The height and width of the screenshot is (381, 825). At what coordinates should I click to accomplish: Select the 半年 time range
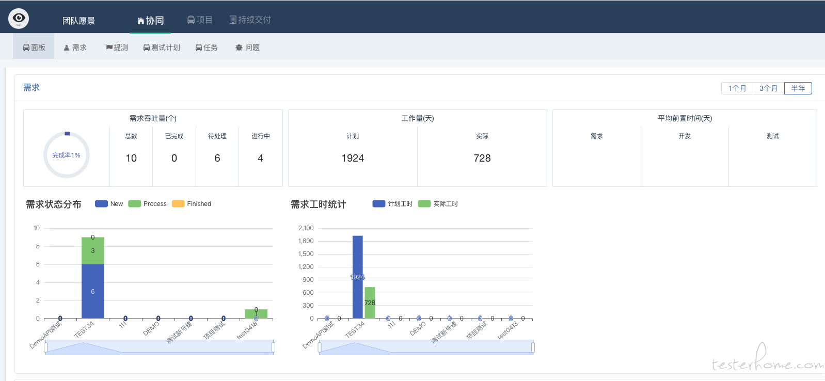798,88
